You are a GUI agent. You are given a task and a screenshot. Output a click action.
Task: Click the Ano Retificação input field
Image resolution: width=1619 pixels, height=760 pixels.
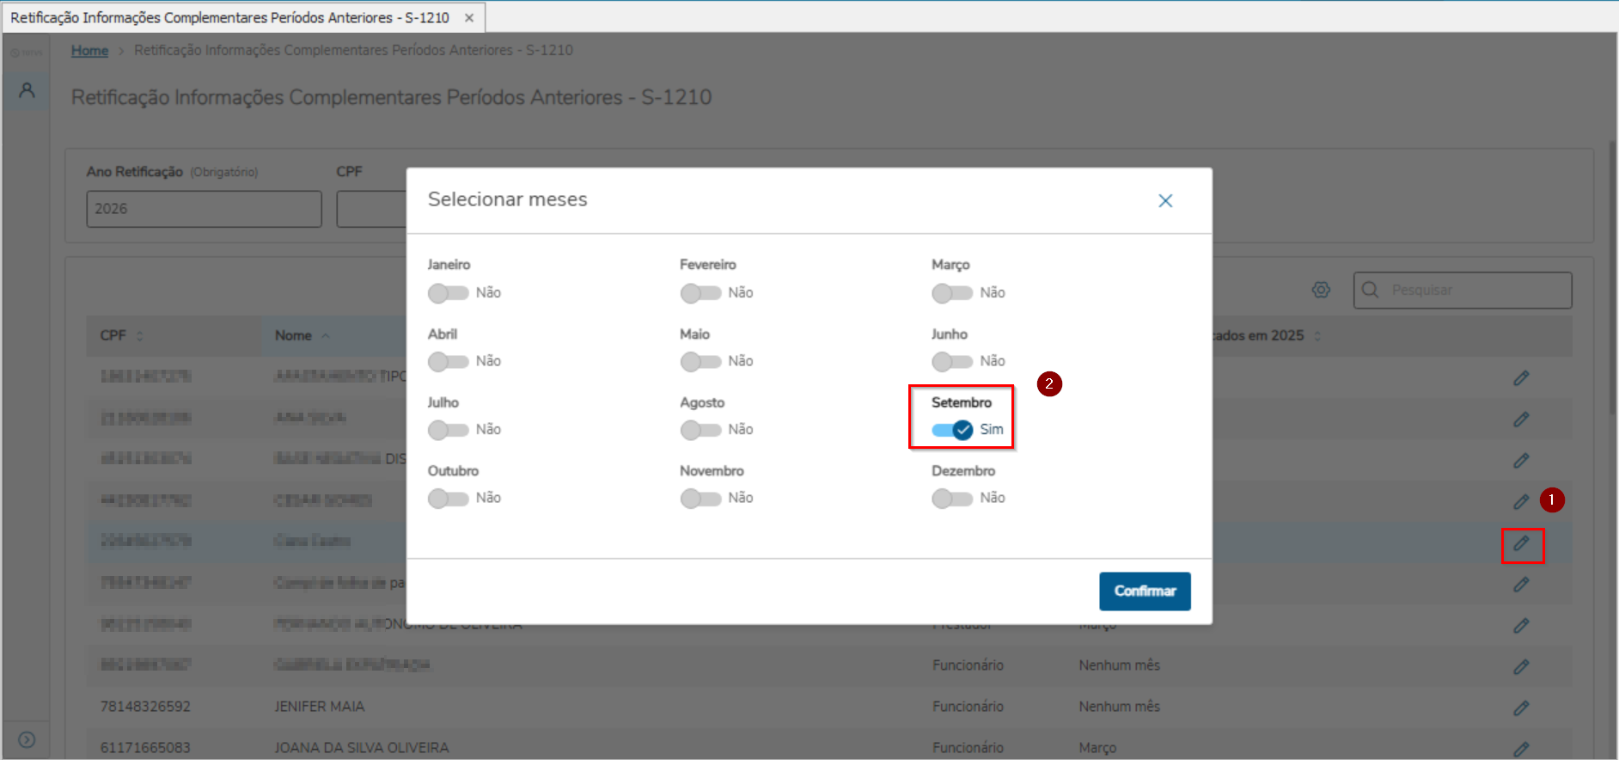coord(204,209)
